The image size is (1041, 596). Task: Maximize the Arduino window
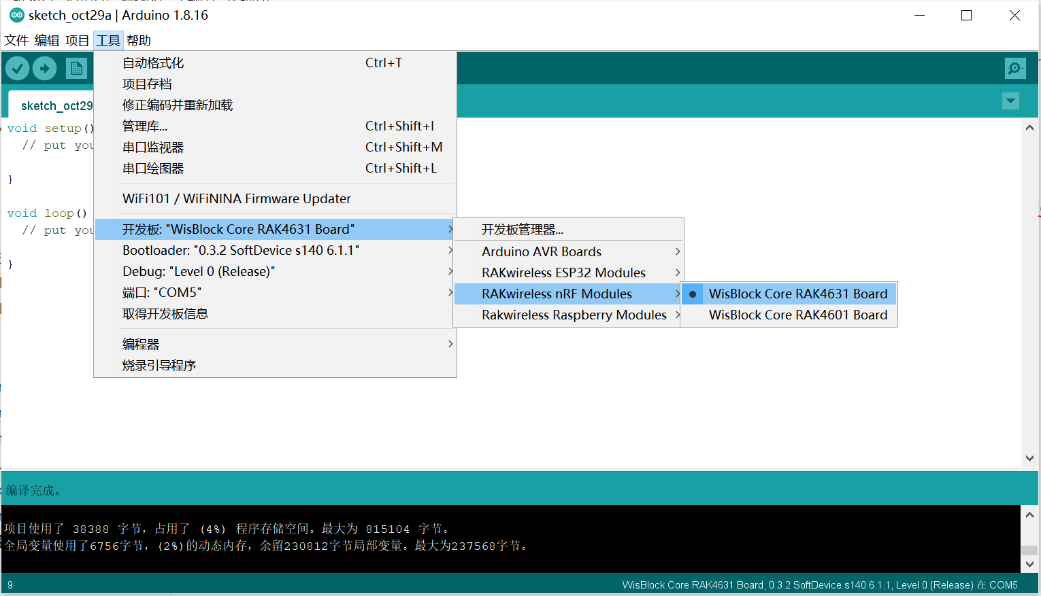pos(966,15)
